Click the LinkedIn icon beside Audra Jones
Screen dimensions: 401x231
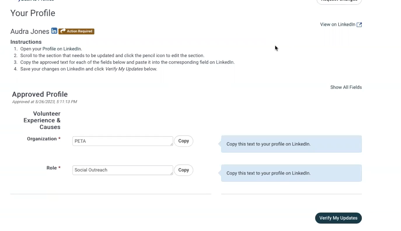pyautogui.click(x=54, y=31)
